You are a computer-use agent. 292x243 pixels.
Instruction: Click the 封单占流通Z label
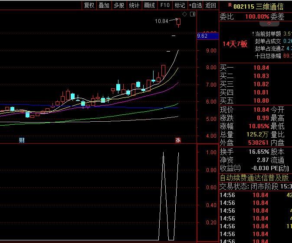269,49
